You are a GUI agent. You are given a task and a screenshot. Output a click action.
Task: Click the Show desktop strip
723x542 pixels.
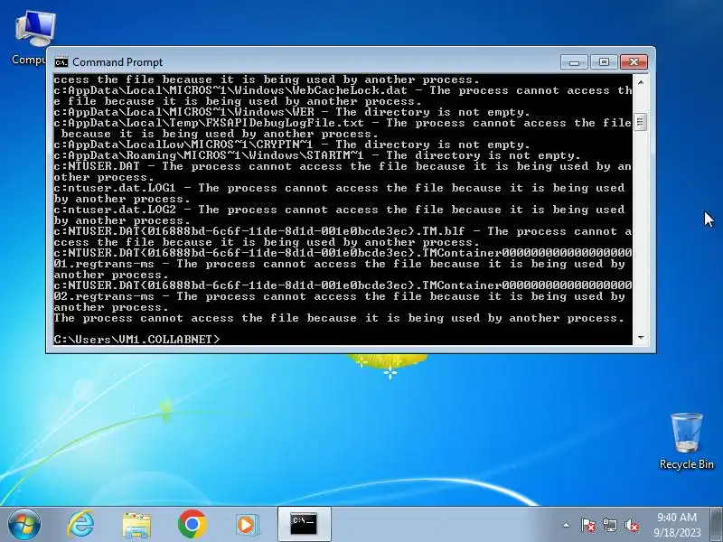(717, 524)
